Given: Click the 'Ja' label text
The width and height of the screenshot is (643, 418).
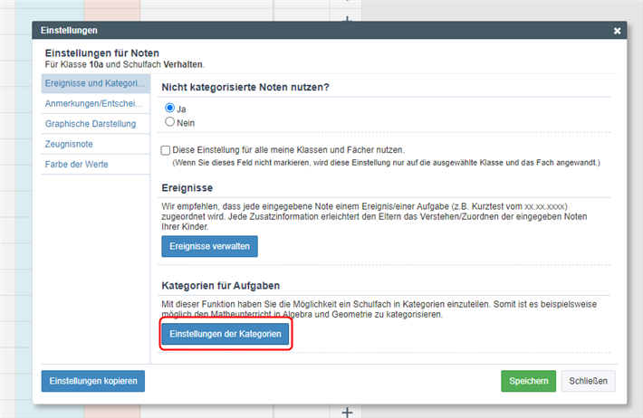Looking at the screenshot, I should 181,109.
